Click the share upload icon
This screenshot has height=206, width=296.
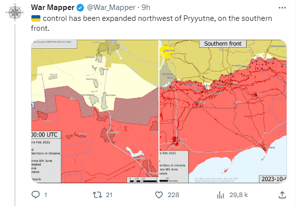(282, 195)
